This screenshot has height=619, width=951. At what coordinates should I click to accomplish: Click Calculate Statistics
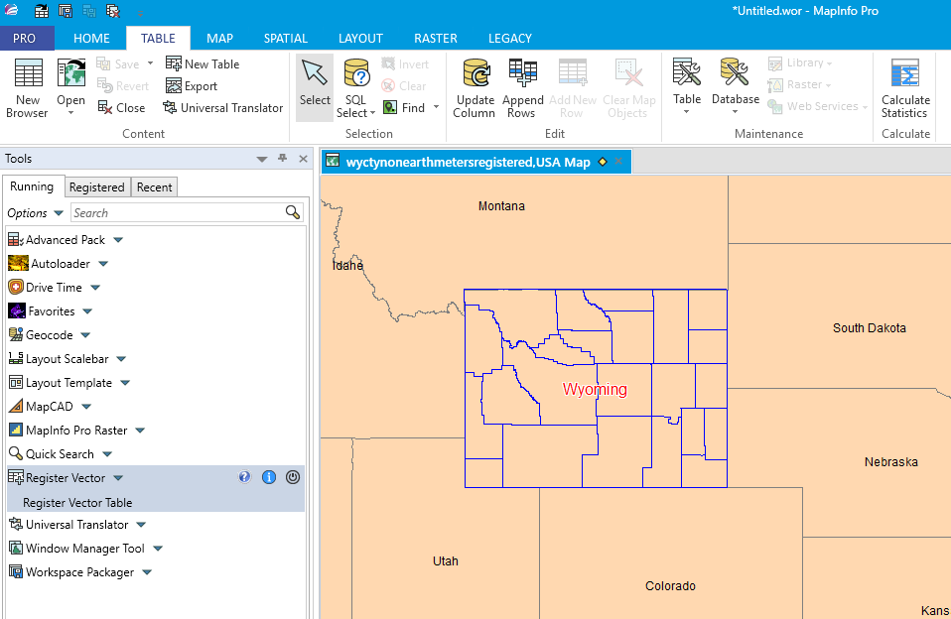905,88
